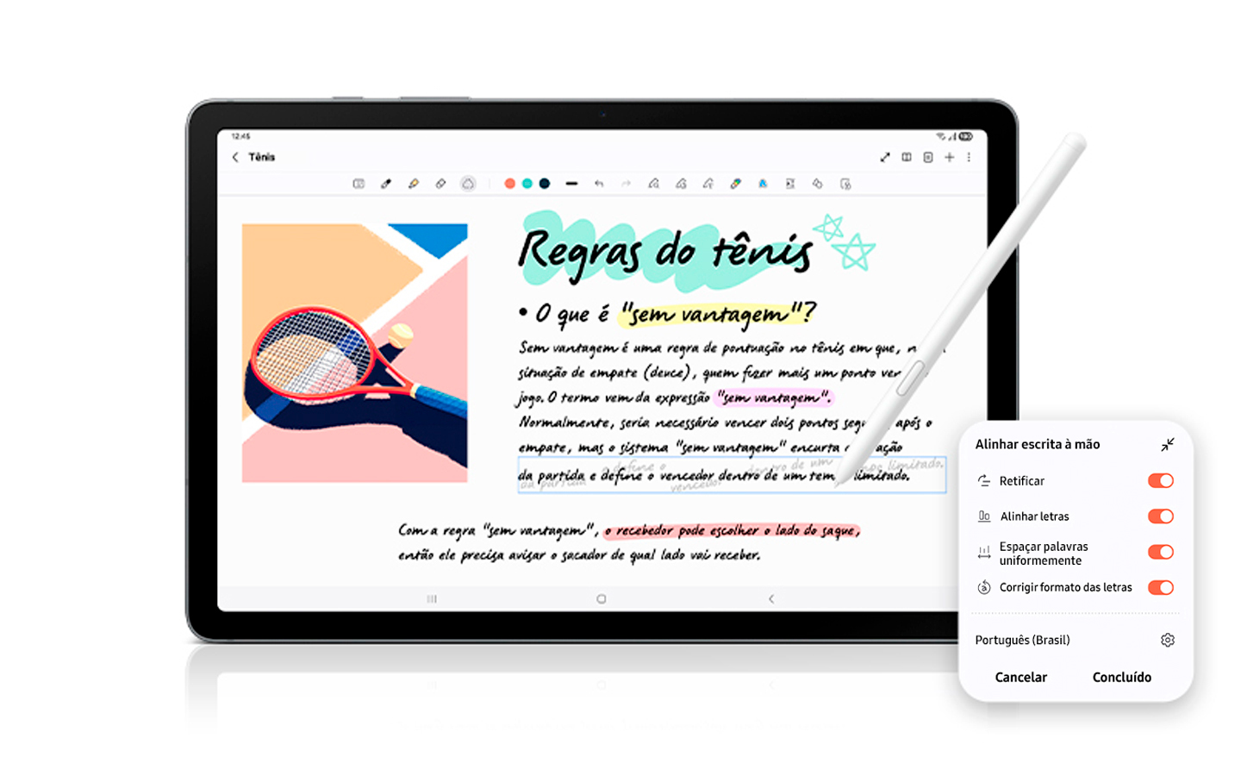Image resolution: width=1241 pixels, height=776 pixels.
Task: Open language settings via the gear icon
Action: pos(1168,641)
